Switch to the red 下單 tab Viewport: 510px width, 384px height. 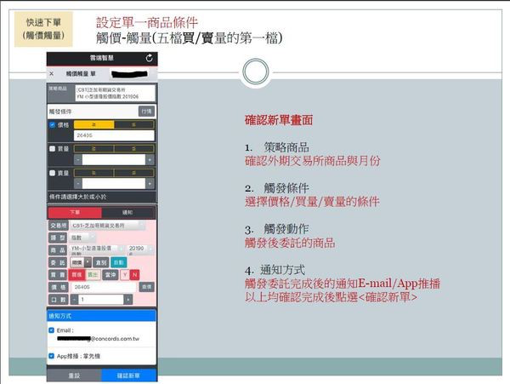tap(75, 212)
